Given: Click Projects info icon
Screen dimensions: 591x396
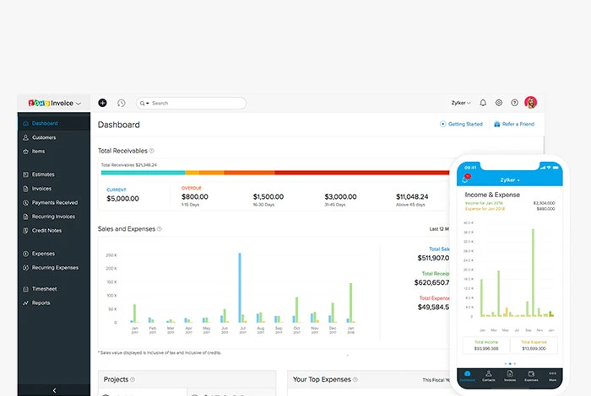Looking at the screenshot, I should 133,379.
